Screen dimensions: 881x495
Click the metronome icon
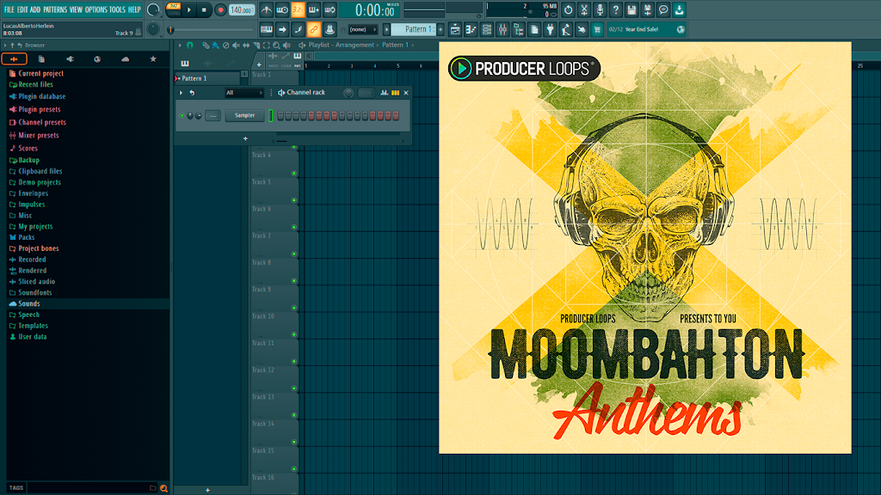[x=267, y=10]
